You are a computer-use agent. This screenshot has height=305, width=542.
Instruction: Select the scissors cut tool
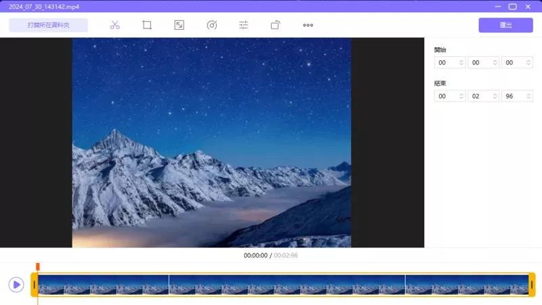(x=114, y=25)
